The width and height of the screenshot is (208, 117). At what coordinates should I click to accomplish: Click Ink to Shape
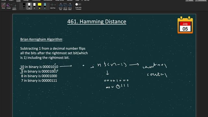point(65,6)
